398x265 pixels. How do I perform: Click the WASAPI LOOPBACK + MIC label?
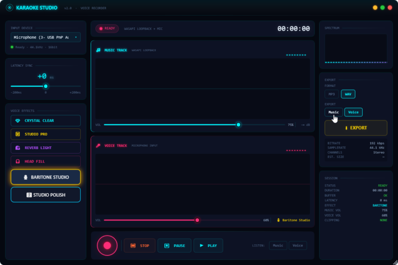(143, 28)
